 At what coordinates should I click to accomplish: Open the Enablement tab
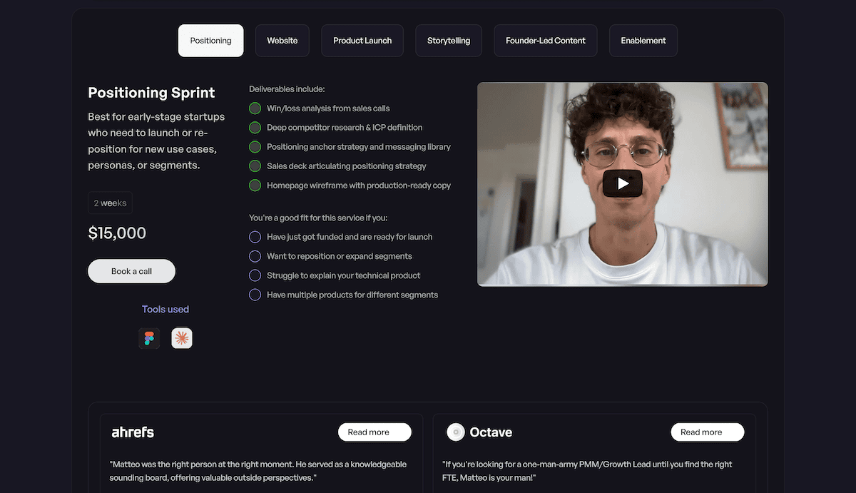coord(643,41)
